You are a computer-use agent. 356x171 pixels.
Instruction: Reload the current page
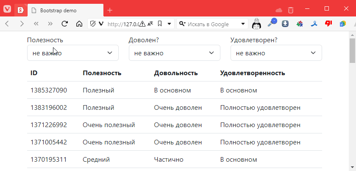click(x=65, y=24)
